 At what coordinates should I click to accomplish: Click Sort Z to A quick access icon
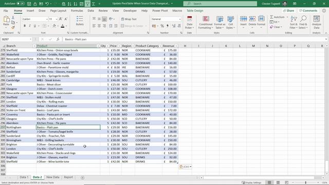(76, 4)
